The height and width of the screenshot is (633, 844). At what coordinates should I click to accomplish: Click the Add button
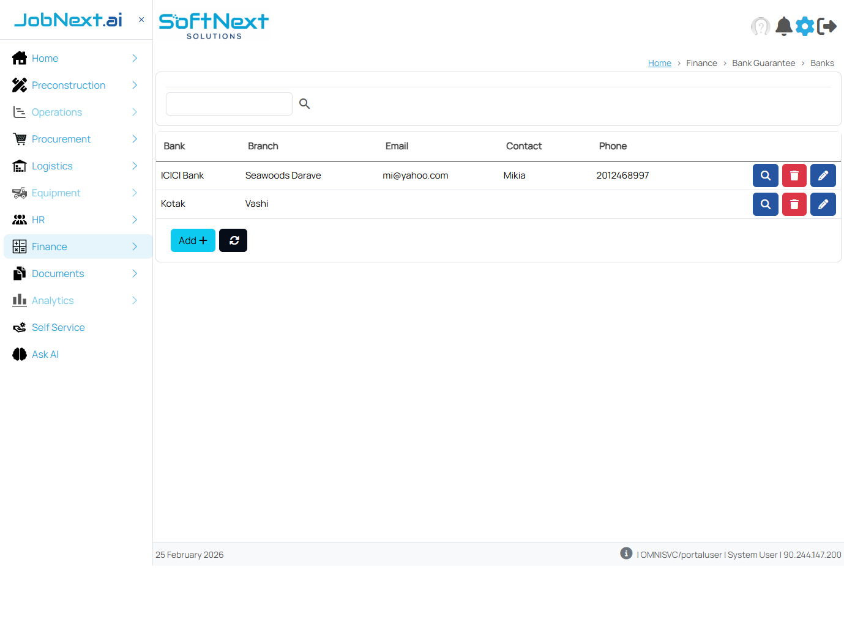(x=193, y=240)
